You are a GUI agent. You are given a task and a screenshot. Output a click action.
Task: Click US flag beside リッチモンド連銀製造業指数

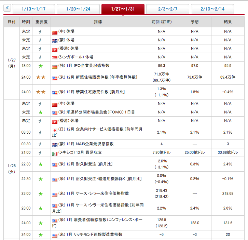pyautogui.click(x=55, y=236)
